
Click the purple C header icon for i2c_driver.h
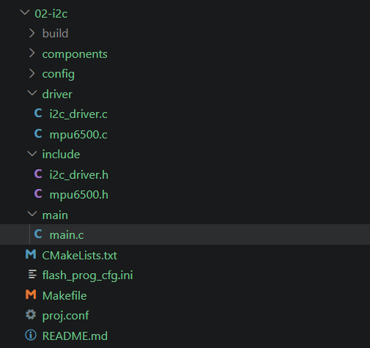(x=38, y=174)
